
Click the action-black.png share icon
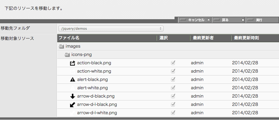click(x=73, y=63)
